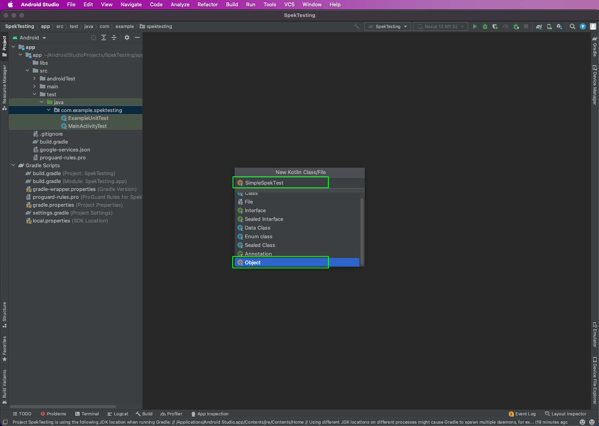Click the sad face feedback icon
Image resolution: width=599 pixels, height=426 pixels.
point(592,422)
